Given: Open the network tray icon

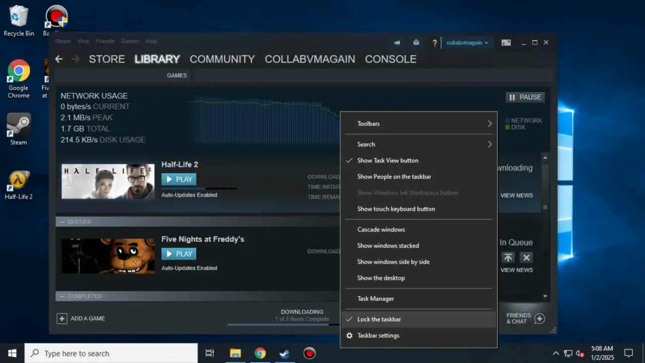Looking at the screenshot, I should [568, 353].
